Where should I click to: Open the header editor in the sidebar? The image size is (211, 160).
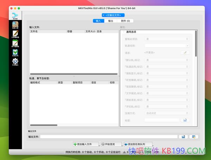coord(15,34)
